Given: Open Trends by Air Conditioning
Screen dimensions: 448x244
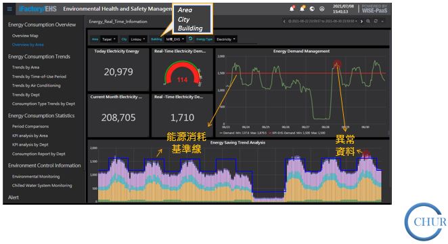Looking at the screenshot, I should tap(37, 85).
